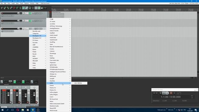
Task: Click the master channel fader in mixer
Action: [8, 95]
